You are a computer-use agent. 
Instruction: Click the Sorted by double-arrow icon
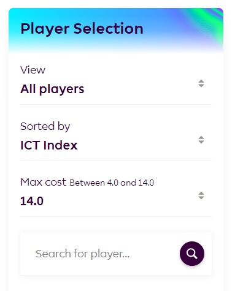[201, 140]
